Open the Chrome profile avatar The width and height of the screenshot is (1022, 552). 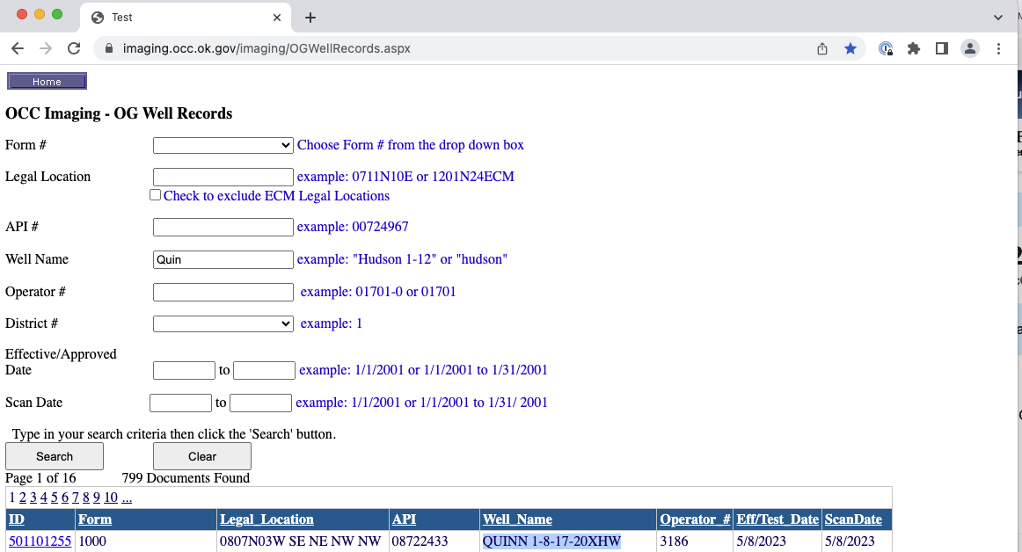point(970,48)
